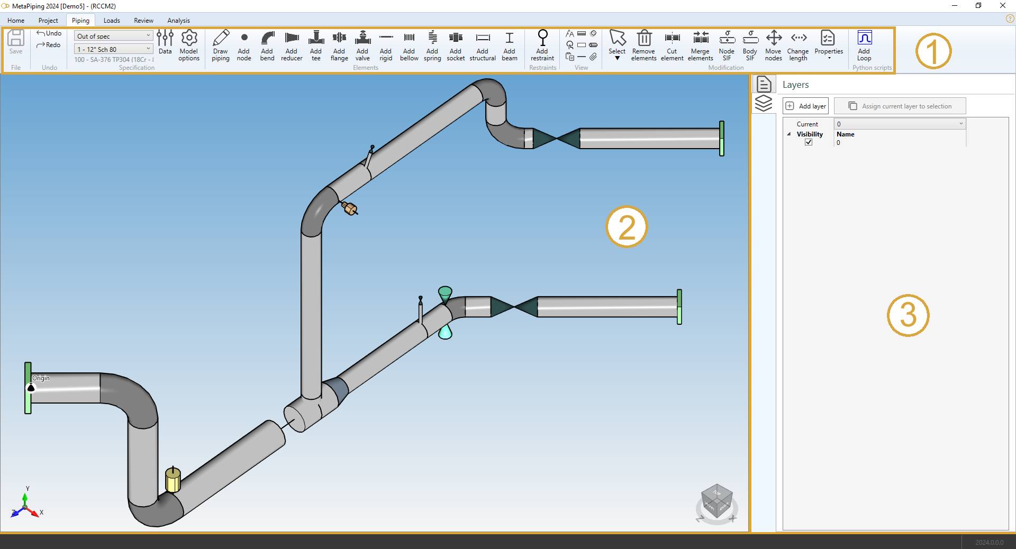Toggle pointer-touch view option
The width and height of the screenshot is (1016, 549).
point(570,45)
